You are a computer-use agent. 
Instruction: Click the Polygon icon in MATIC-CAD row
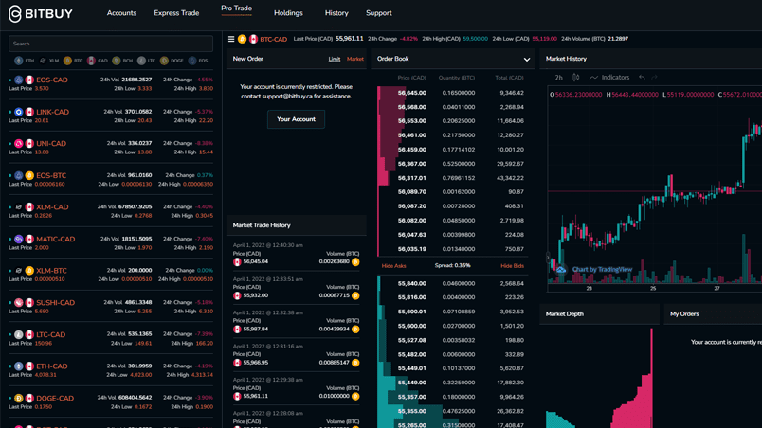point(18,239)
